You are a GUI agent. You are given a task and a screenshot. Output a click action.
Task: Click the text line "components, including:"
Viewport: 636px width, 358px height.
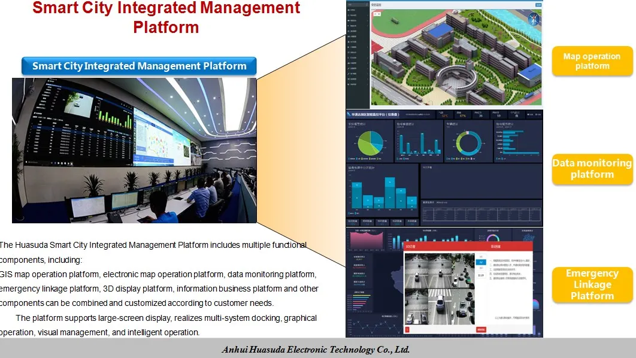point(41,260)
